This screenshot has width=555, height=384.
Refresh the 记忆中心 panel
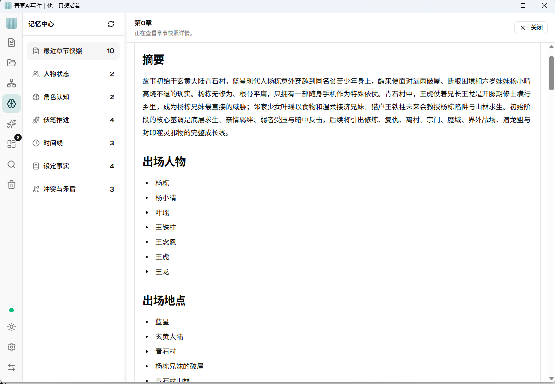tap(111, 24)
